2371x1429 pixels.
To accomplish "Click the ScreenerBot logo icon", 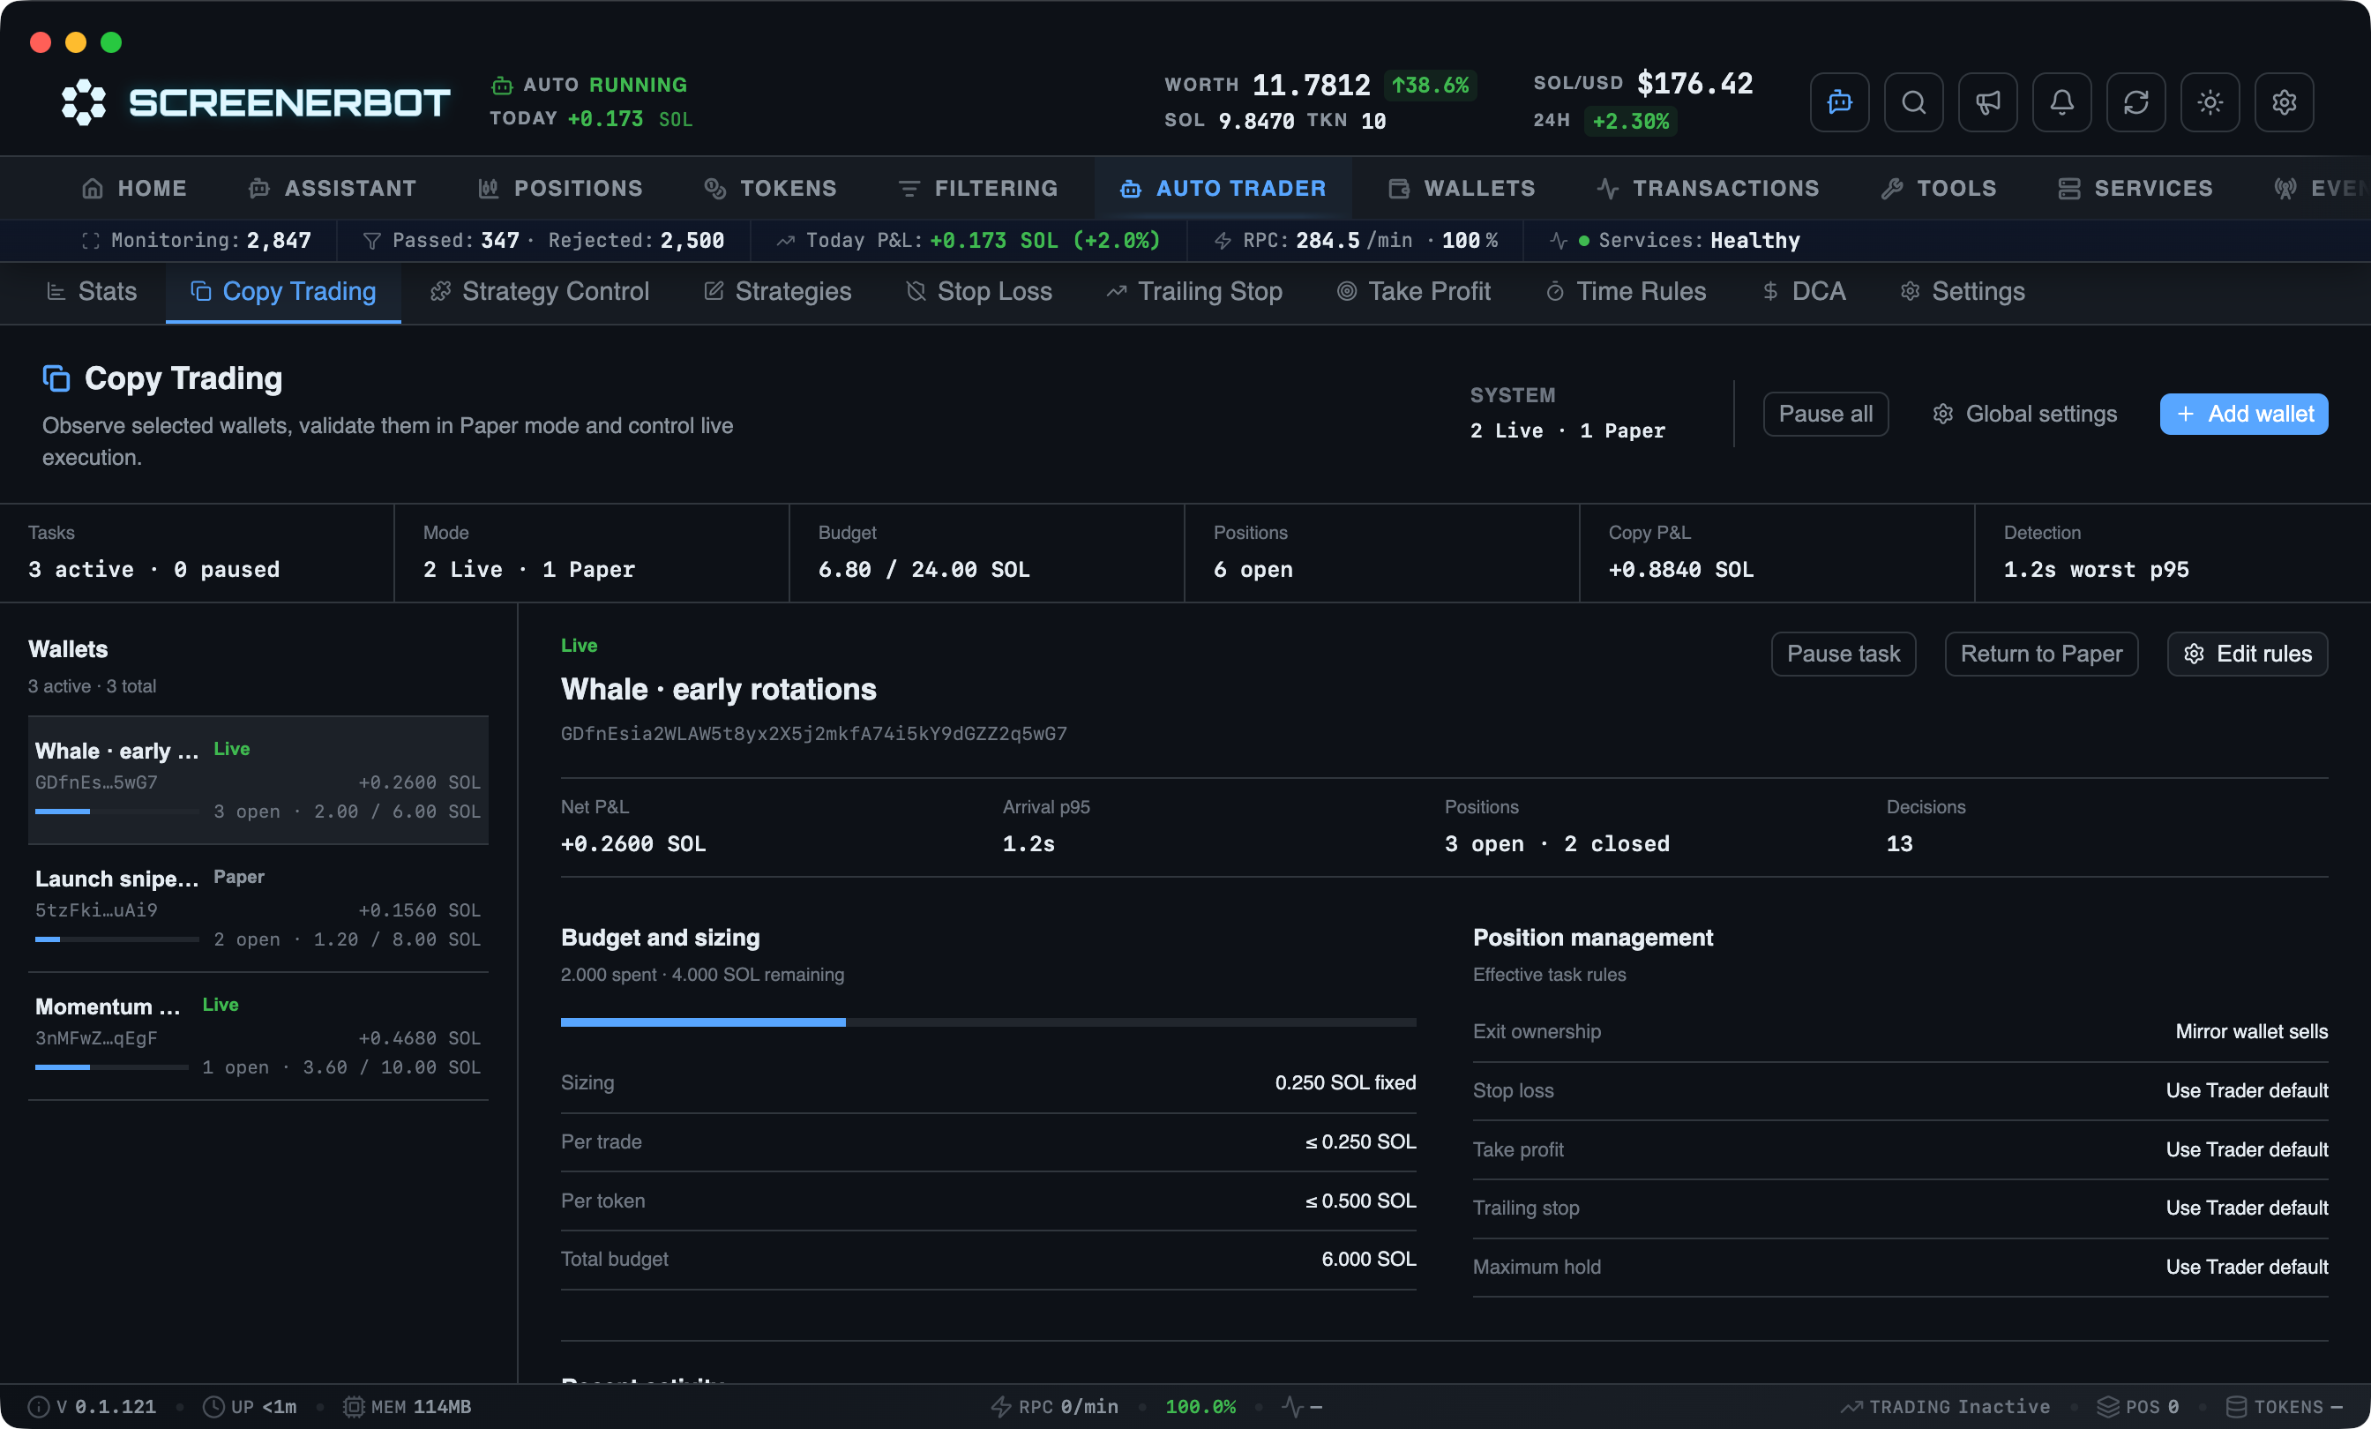I will tap(84, 102).
